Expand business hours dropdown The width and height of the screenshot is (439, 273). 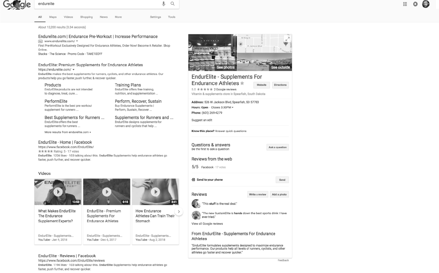pos(233,107)
